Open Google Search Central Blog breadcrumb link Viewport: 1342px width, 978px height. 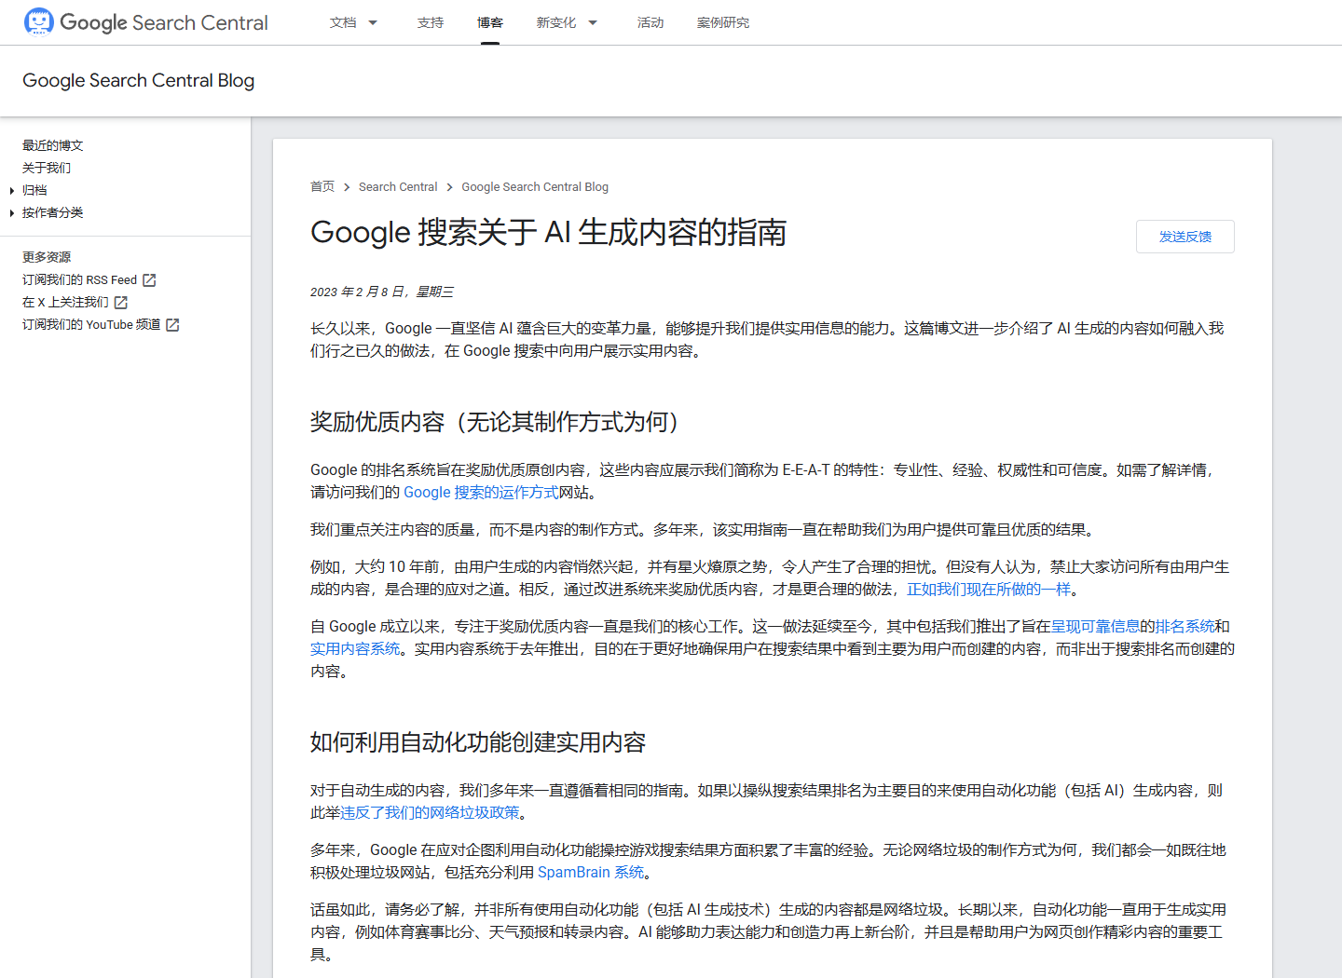(x=535, y=187)
